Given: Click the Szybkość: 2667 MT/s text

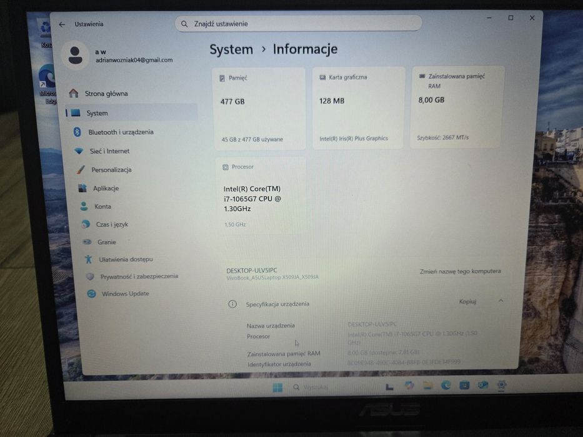Looking at the screenshot, I should point(442,137).
